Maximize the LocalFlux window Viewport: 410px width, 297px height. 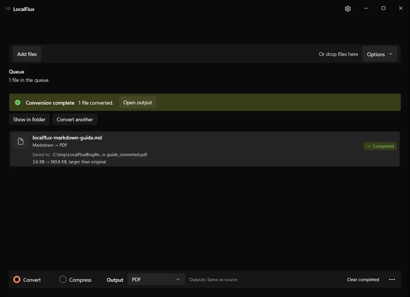point(383,9)
